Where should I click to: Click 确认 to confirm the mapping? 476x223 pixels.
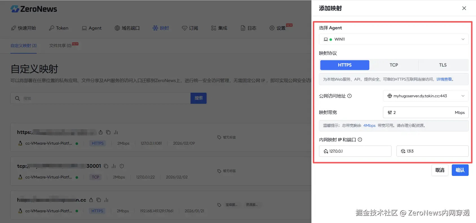pos(460,170)
